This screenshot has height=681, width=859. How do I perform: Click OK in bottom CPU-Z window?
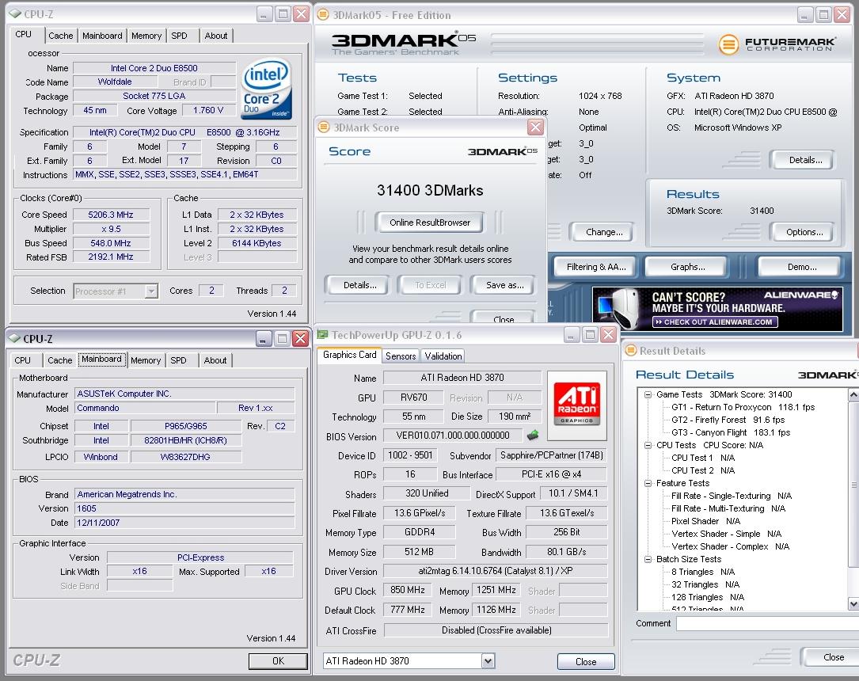pyautogui.click(x=278, y=660)
